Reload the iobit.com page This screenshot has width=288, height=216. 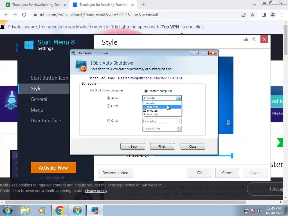point(24,15)
